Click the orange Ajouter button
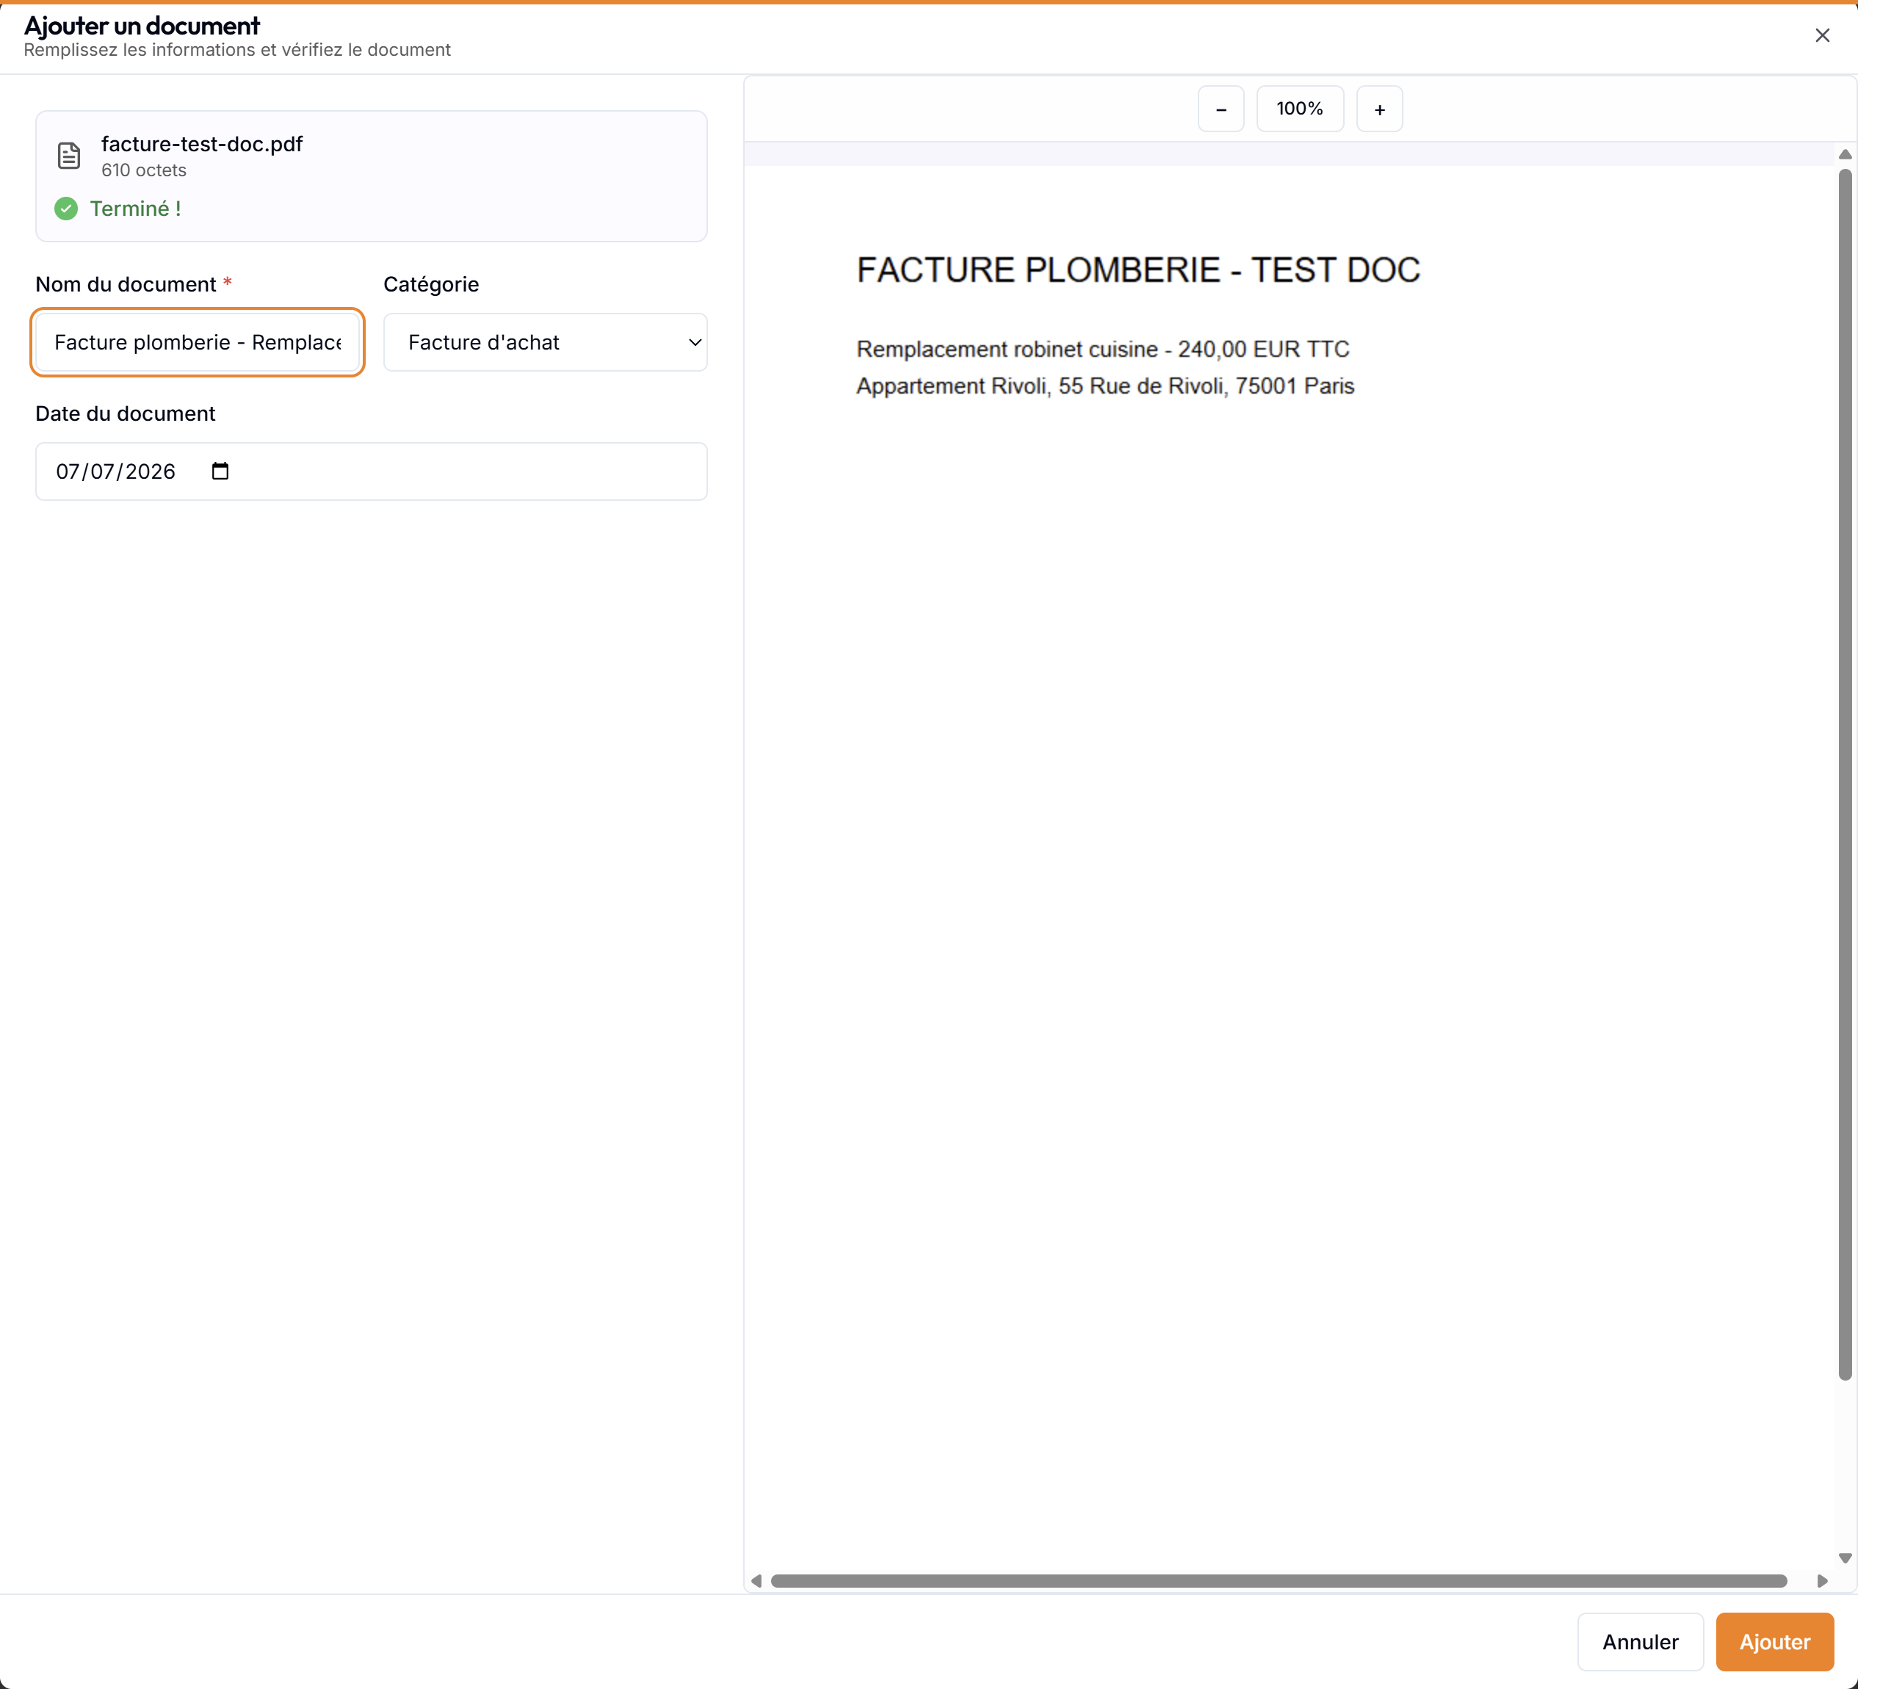The width and height of the screenshot is (1880, 1689). point(1774,1642)
